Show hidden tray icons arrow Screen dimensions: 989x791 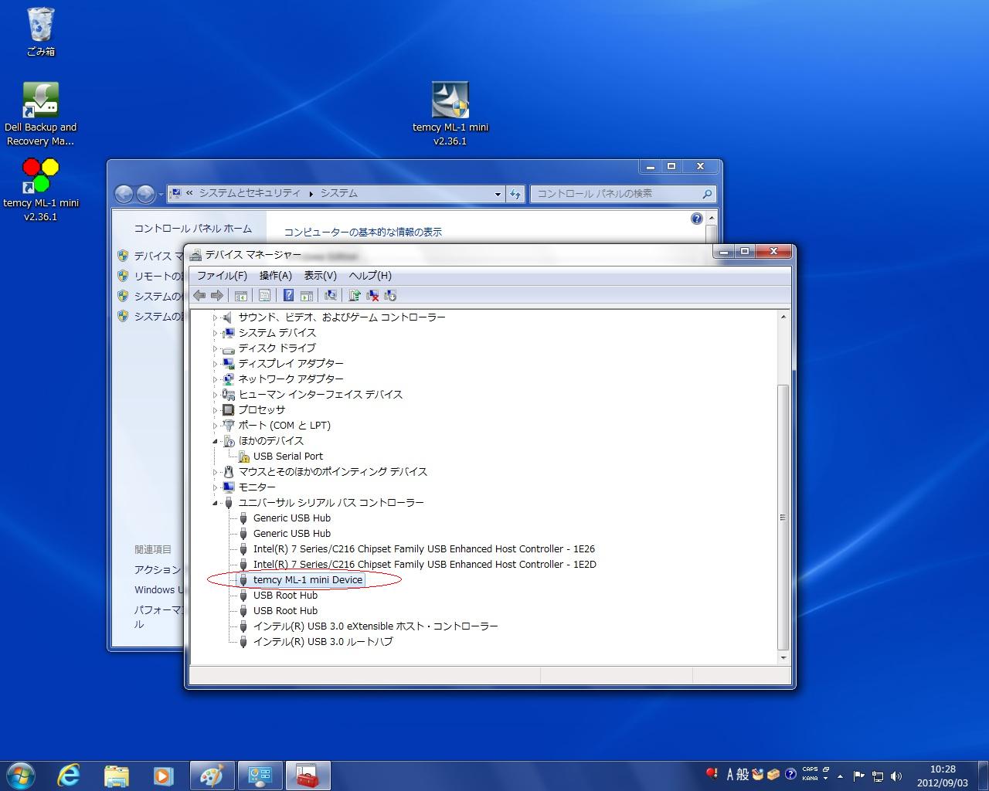pos(840,776)
